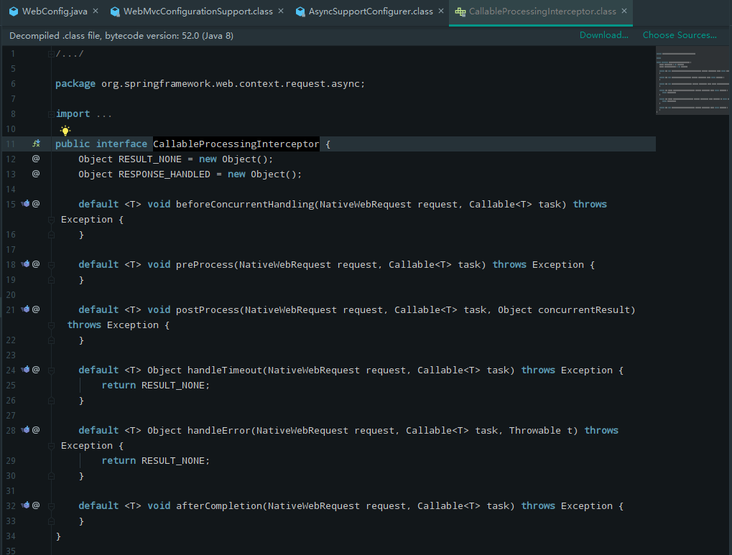Click the Download... link in the decompiler banner
732x555 pixels.
[603, 34]
